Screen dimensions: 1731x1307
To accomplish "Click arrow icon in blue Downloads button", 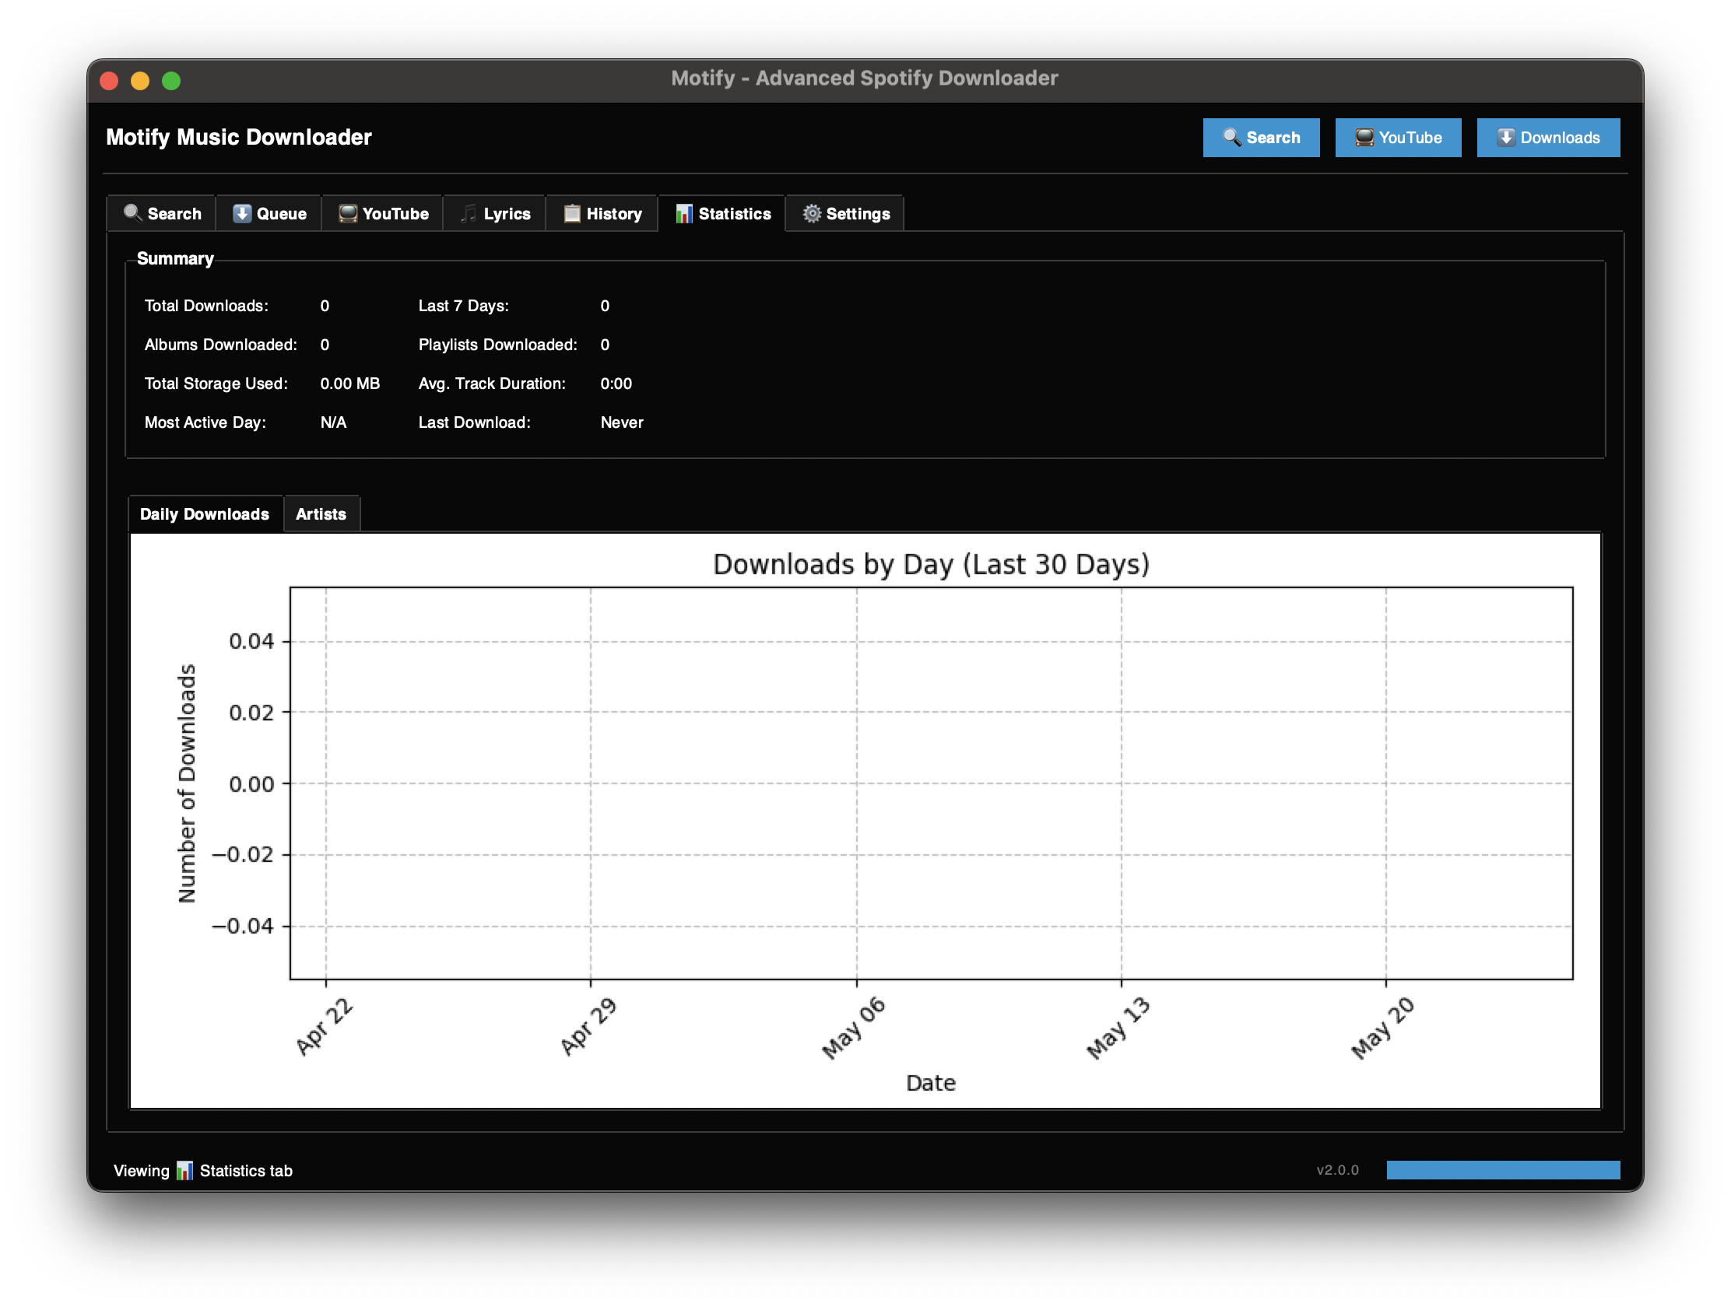I will coord(1506,138).
